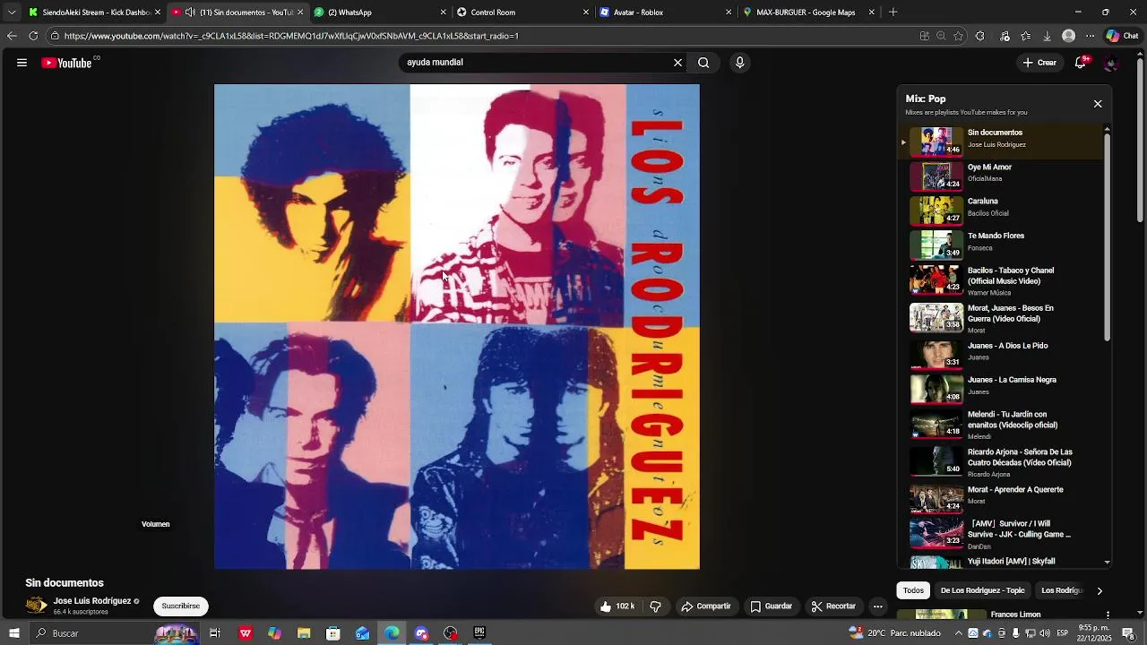This screenshot has width=1147, height=645.
Task: Click the Guardar button
Action: pos(772,606)
